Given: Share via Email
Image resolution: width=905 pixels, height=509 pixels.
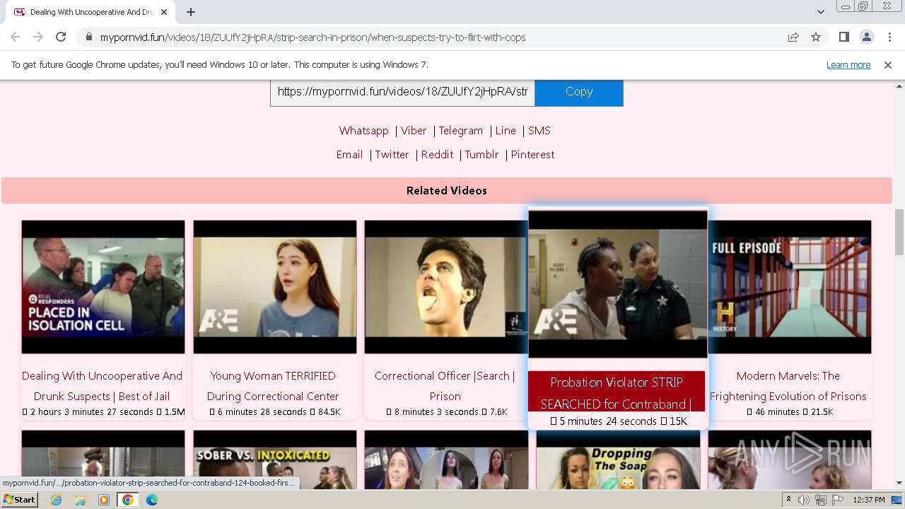Looking at the screenshot, I should pyautogui.click(x=349, y=155).
